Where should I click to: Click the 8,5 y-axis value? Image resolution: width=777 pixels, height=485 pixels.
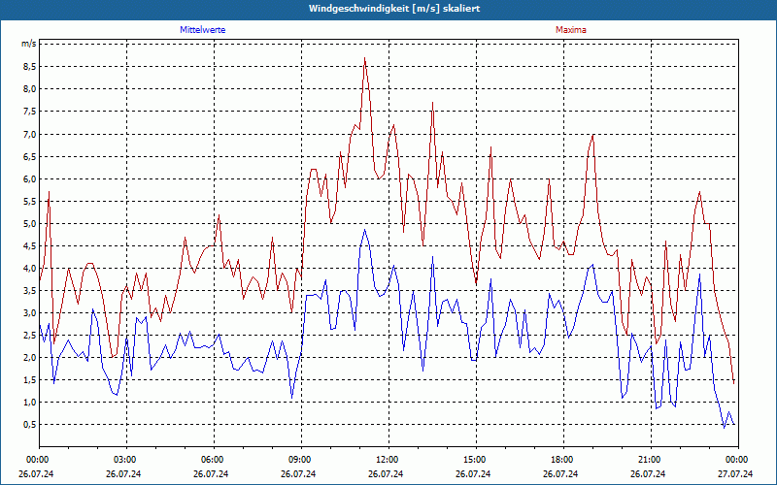coord(30,67)
